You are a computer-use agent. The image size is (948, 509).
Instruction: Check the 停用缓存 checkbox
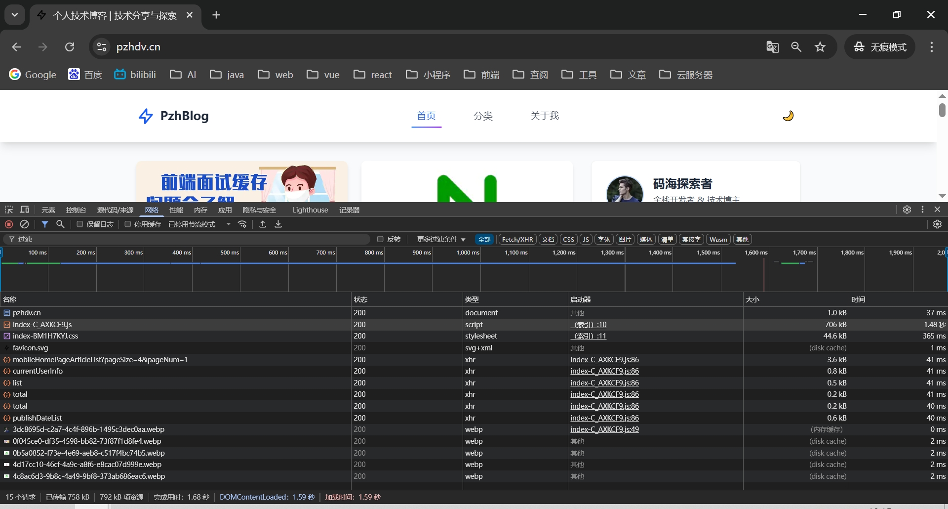click(x=128, y=224)
